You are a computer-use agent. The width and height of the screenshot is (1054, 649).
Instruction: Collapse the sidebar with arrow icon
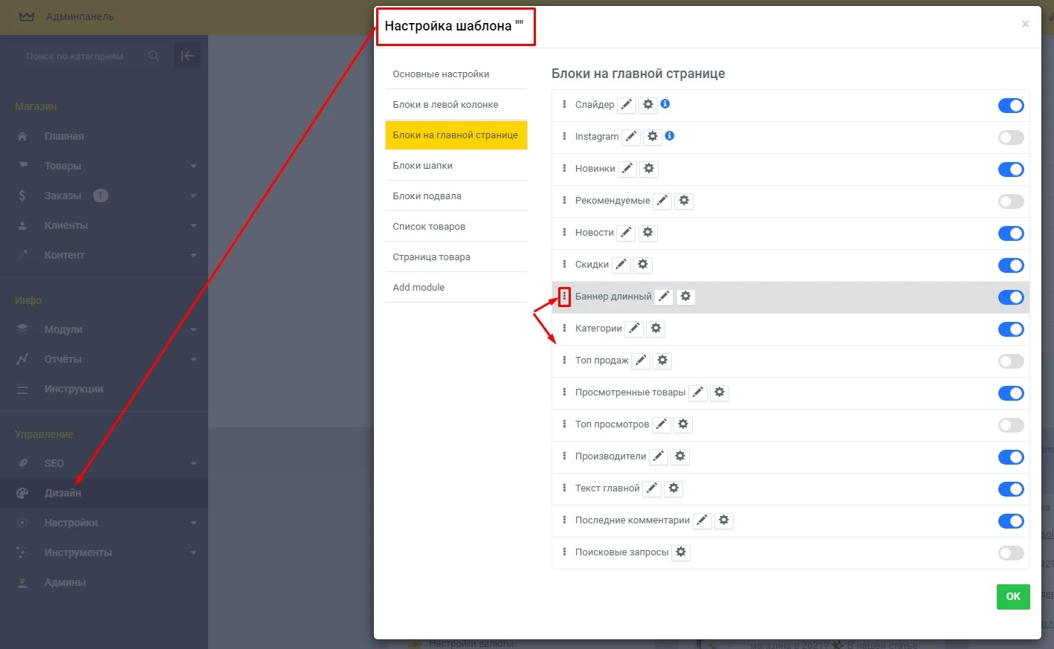[x=187, y=56]
